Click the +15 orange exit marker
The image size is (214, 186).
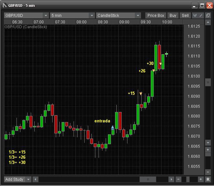click(x=141, y=94)
